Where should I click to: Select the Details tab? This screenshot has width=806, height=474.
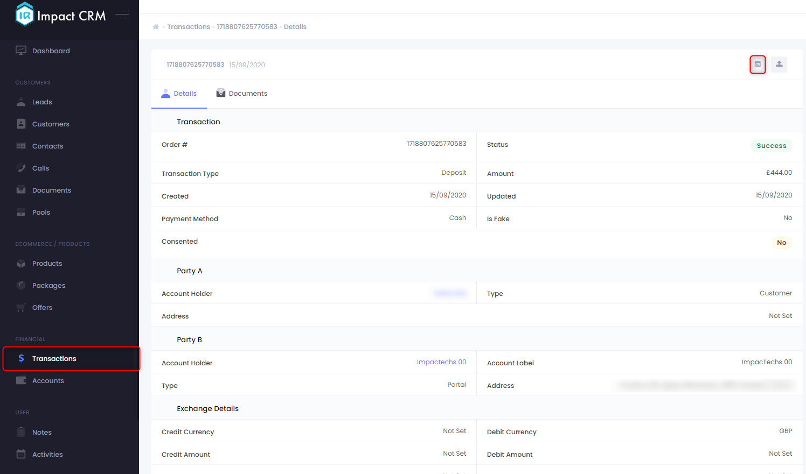pyautogui.click(x=185, y=93)
